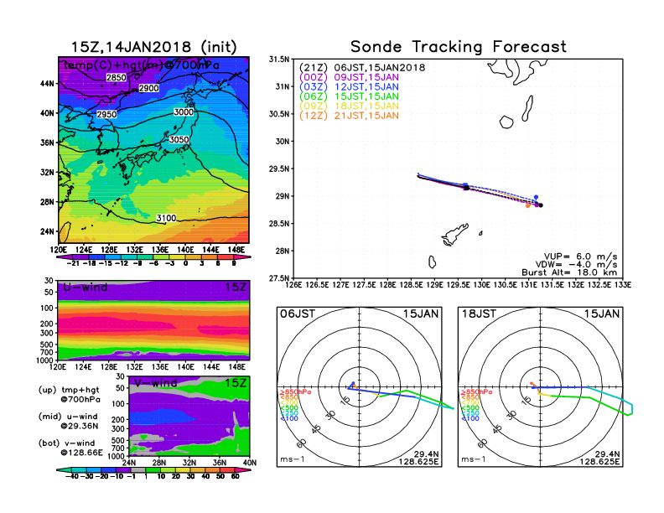Select the blue "(03Z) 12JST,15JAN" legend entry

(x=349, y=87)
